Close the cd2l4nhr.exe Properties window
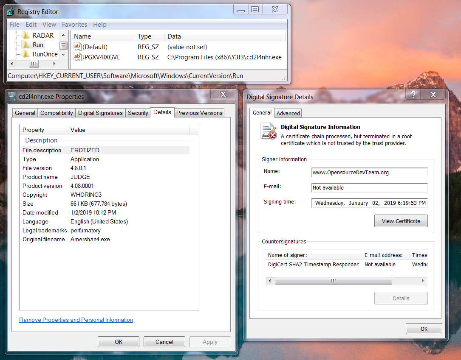 (x=223, y=94)
